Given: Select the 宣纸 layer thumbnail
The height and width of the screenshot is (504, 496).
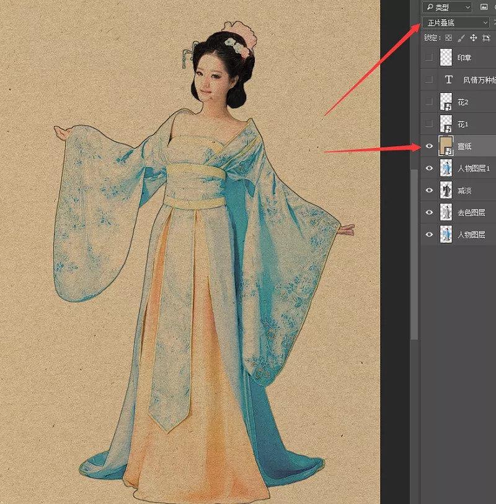Looking at the screenshot, I should coord(446,146).
